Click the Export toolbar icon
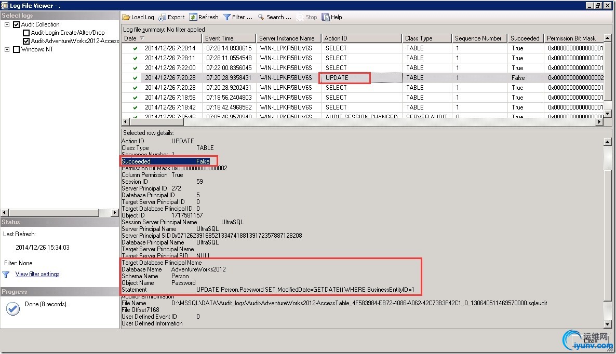Image resolution: width=616 pixels, height=354 pixels. (162, 17)
